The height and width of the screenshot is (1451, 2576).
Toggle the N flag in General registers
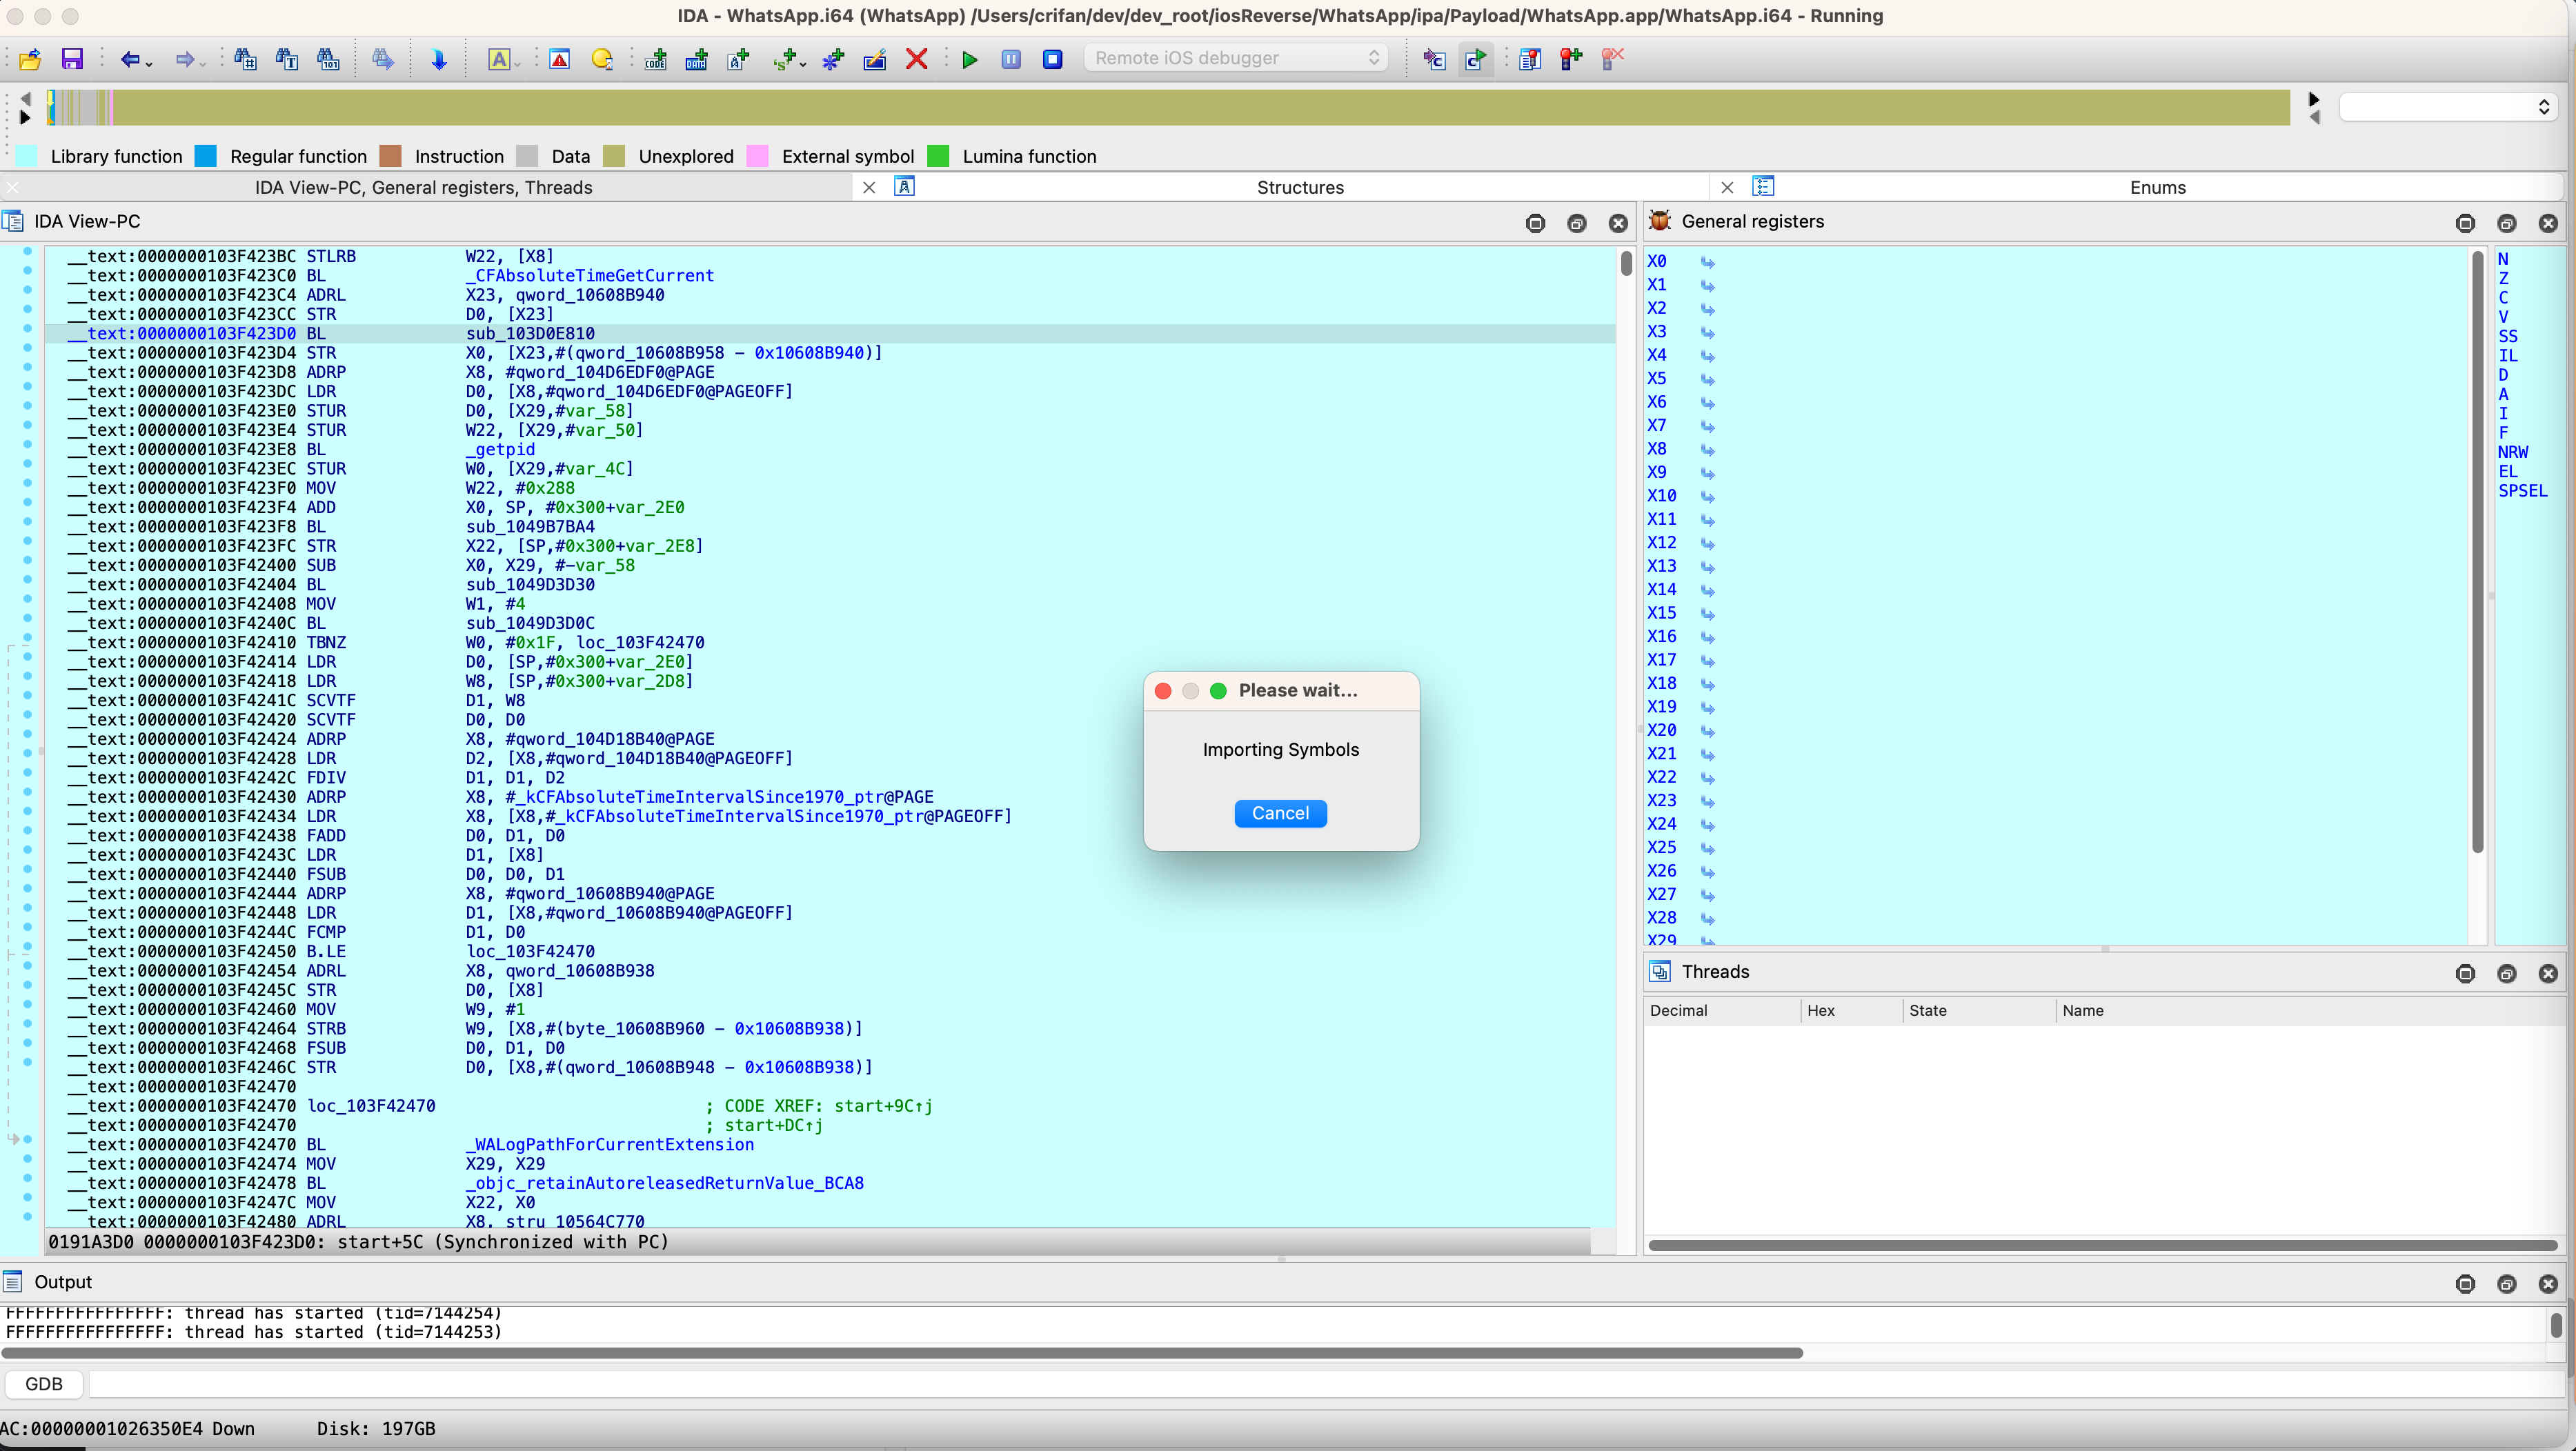pos(2503,259)
